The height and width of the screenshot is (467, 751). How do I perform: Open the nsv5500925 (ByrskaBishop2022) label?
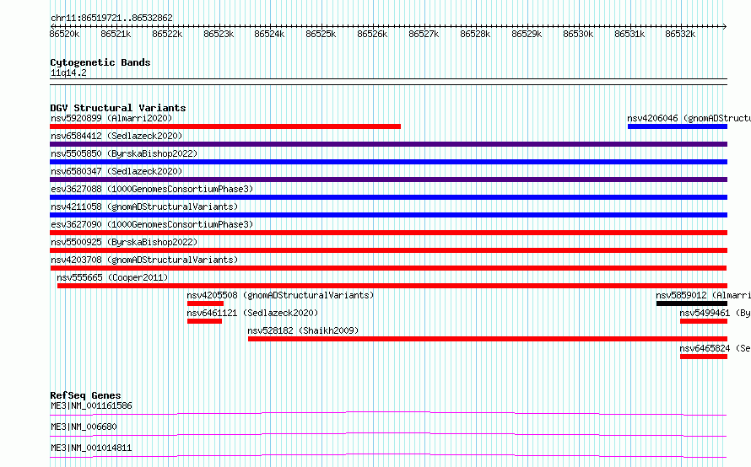[x=124, y=242]
